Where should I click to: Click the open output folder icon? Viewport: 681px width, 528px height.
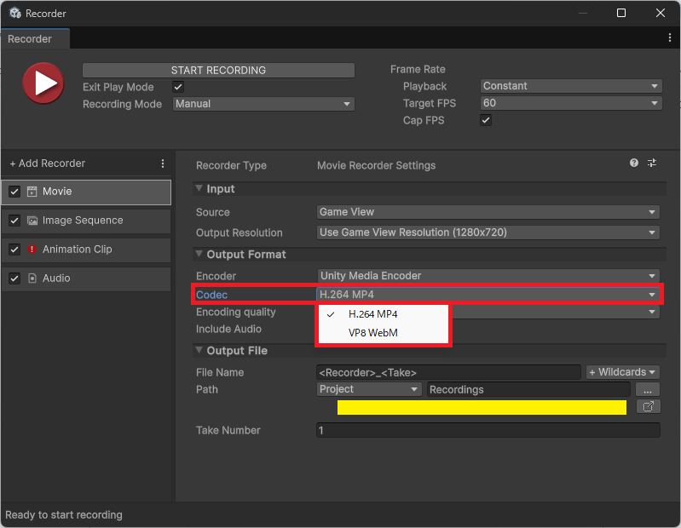pyautogui.click(x=648, y=407)
